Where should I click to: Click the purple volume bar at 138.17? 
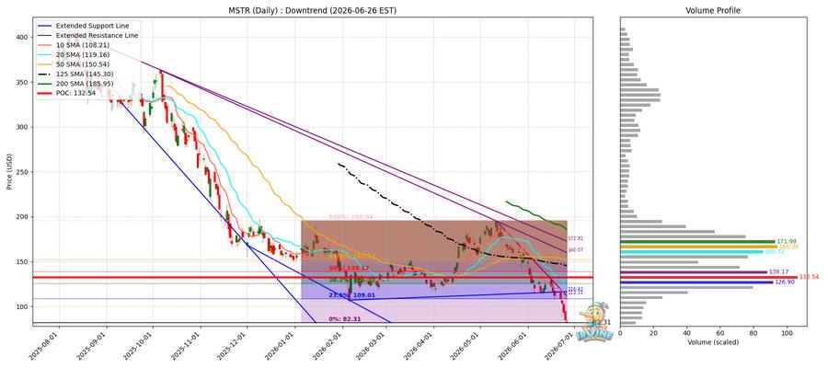coord(694,272)
